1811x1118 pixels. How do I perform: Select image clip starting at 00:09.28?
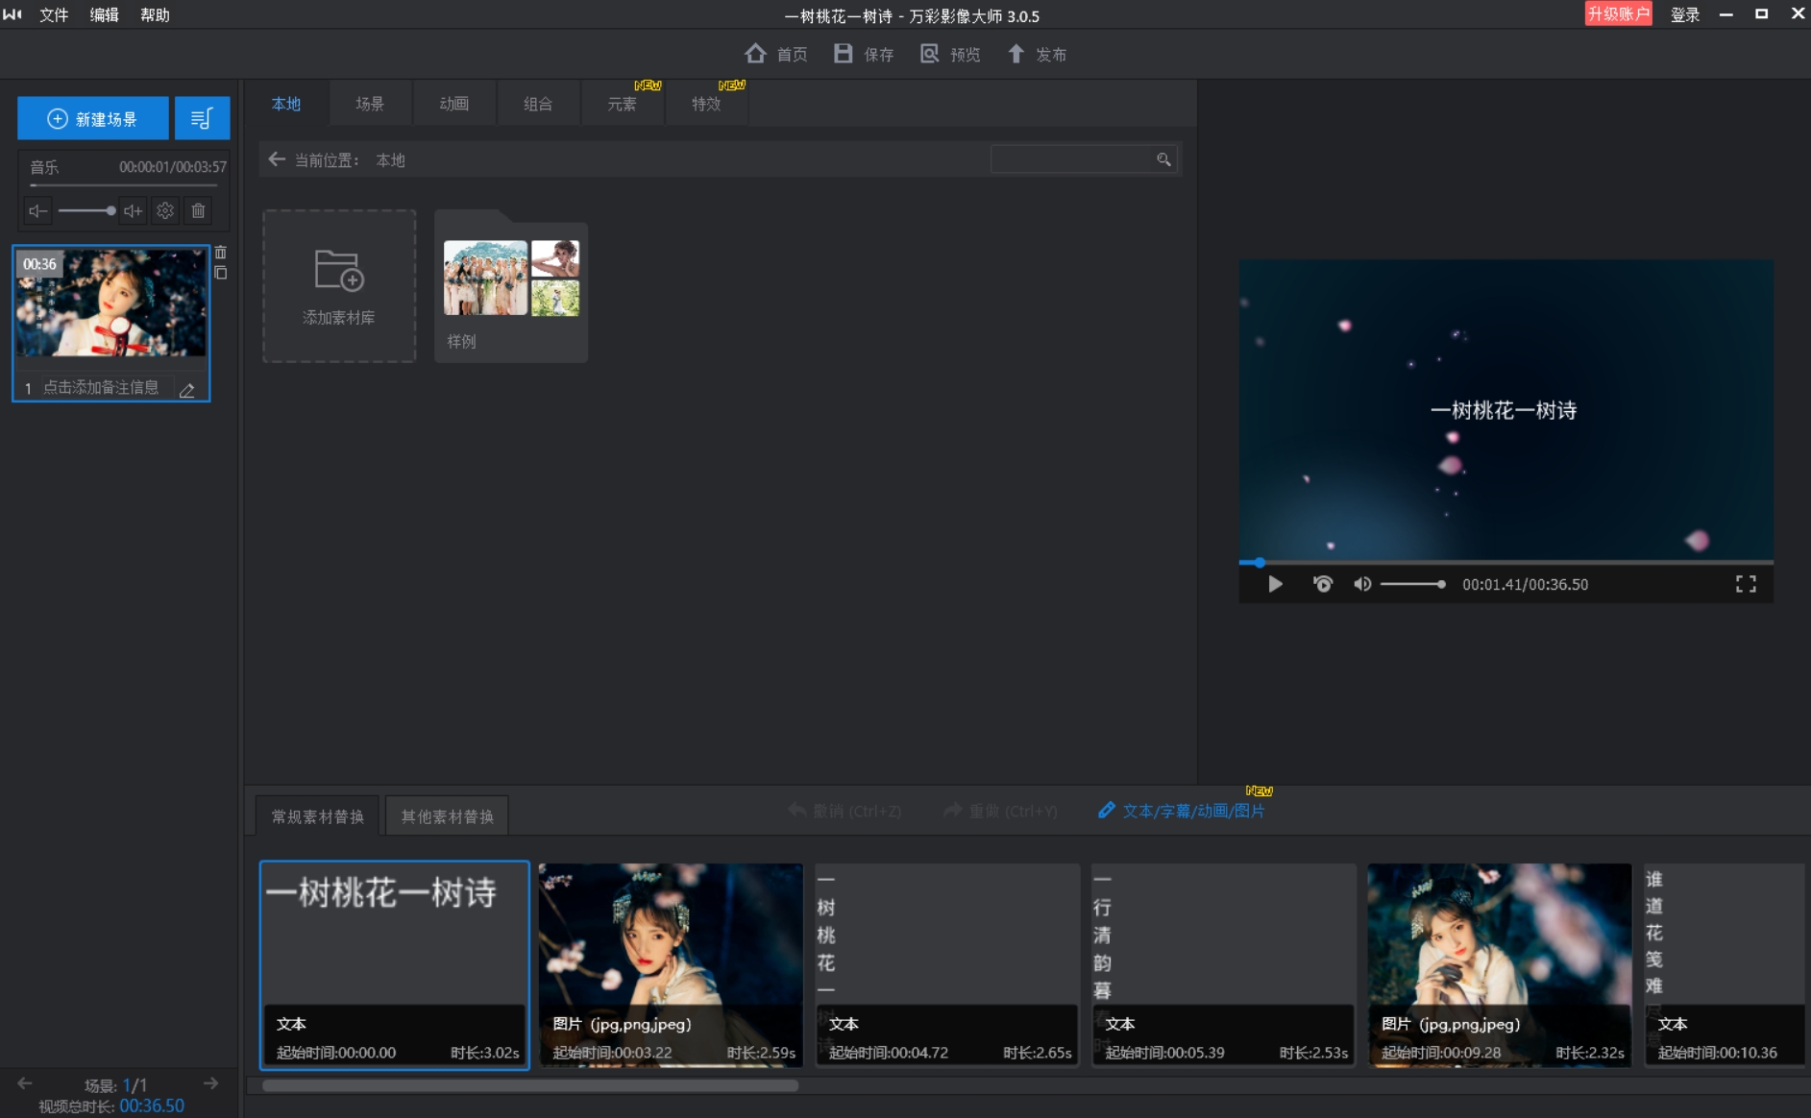(x=1500, y=964)
